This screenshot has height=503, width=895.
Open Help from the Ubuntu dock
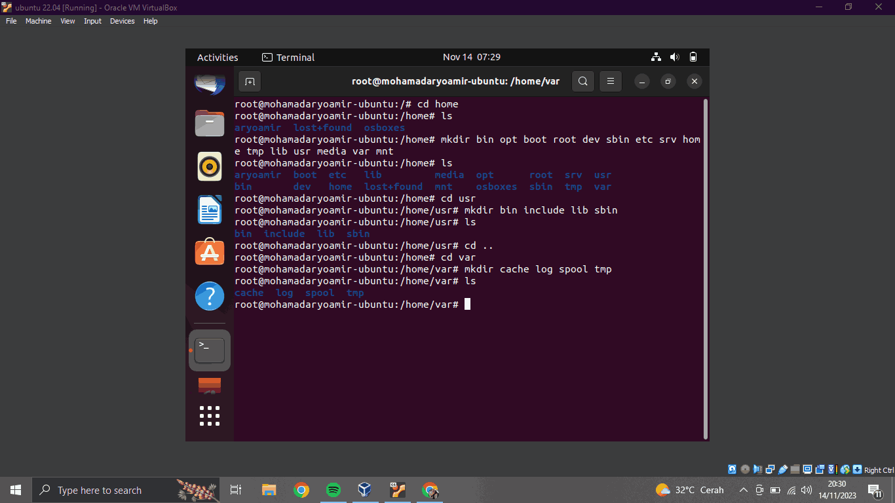point(210,296)
